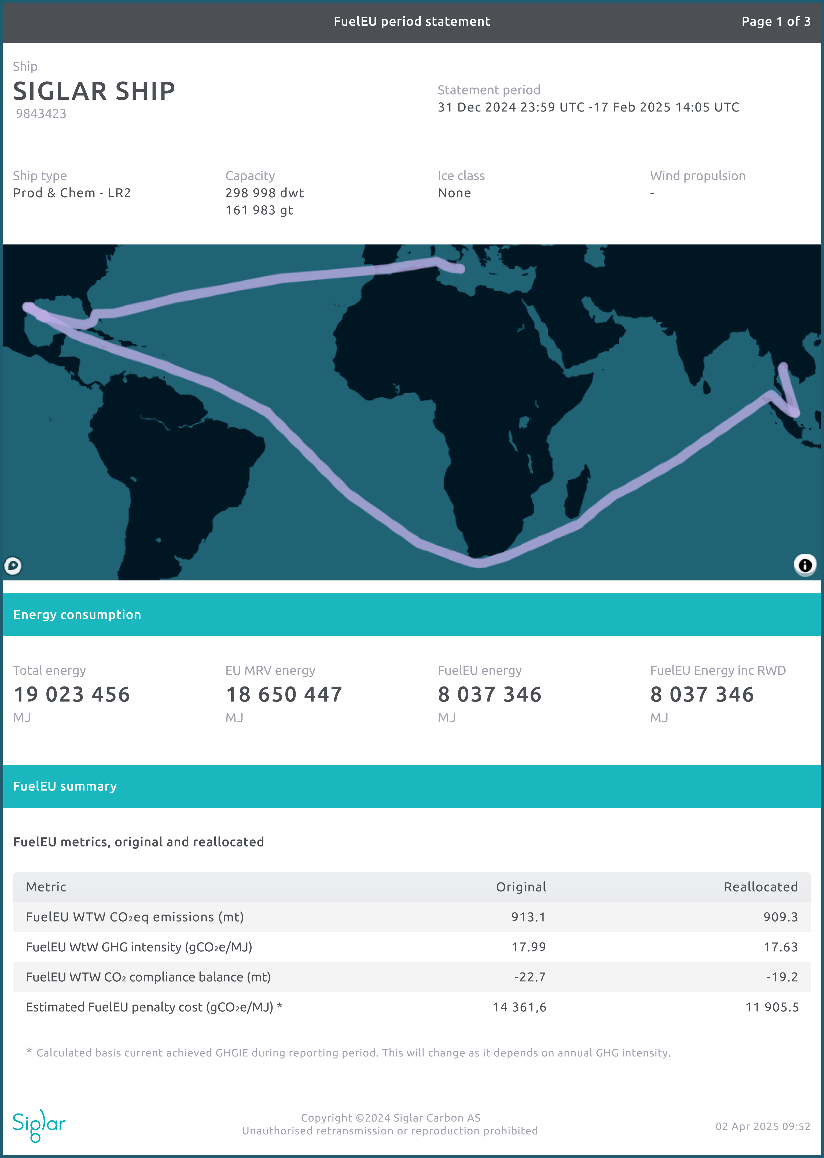Select IMO number 9843423

pos(41,114)
